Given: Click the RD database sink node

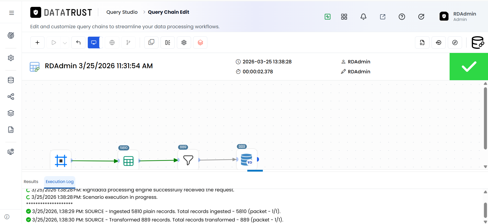Looking at the screenshot, I should point(247,159).
